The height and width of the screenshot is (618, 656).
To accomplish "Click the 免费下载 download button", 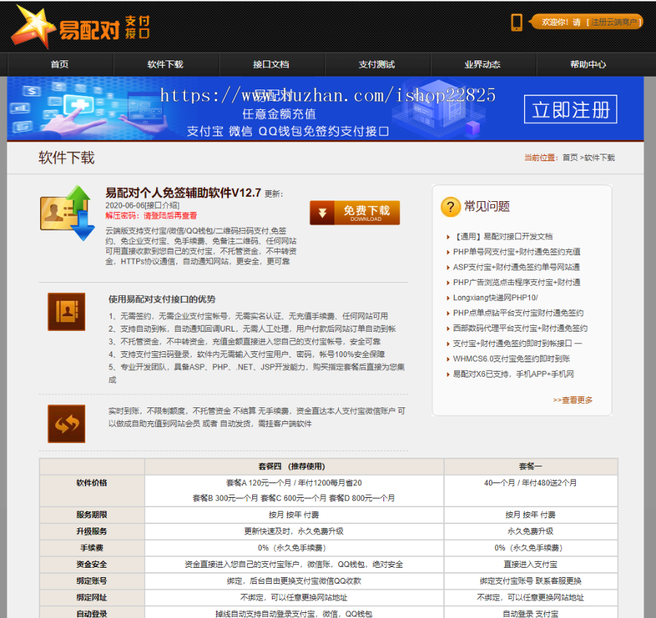I will pos(355,213).
